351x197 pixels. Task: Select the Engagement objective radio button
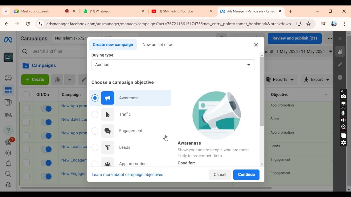[95, 131]
